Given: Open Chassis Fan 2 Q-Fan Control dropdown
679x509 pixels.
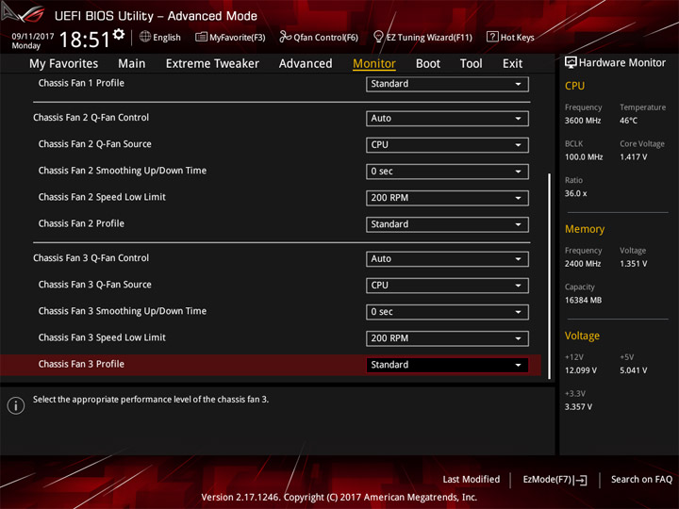Looking at the screenshot, I should point(447,119).
